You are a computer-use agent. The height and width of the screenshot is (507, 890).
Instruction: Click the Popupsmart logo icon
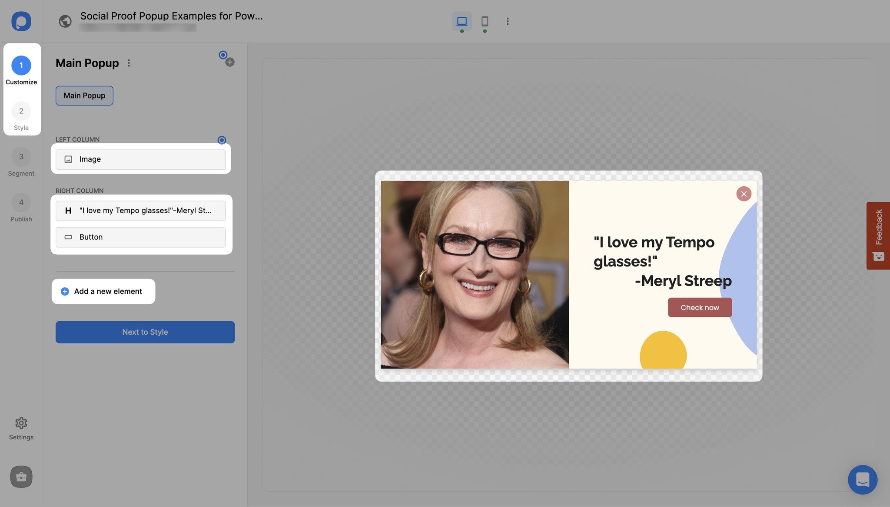pos(21,21)
